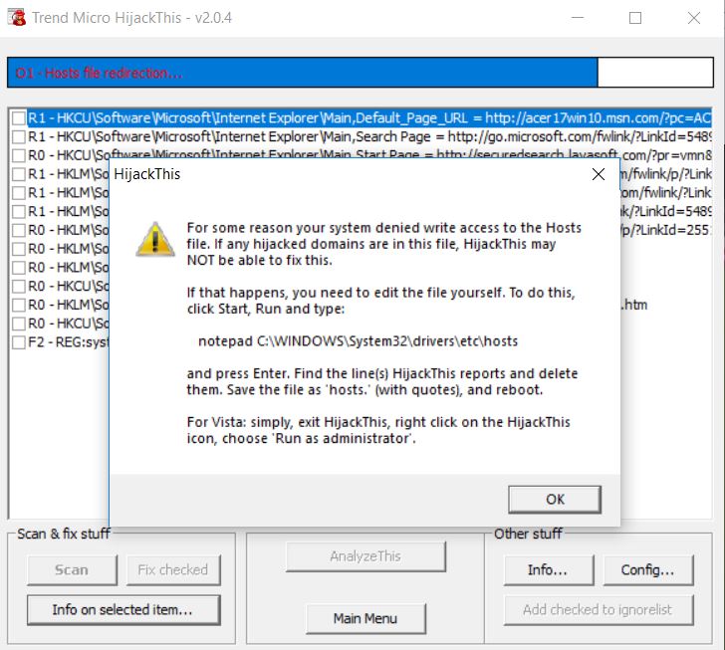This screenshot has height=650, width=725.
Task: Close the Trend Micro HijackThis main window
Action: [694, 18]
